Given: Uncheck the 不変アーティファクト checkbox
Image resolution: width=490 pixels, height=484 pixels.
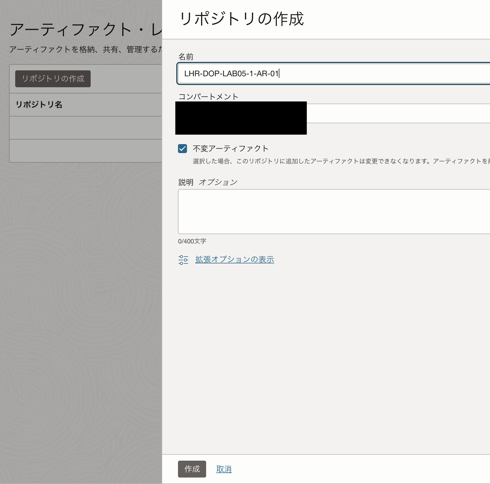Looking at the screenshot, I should coord(182,148).
